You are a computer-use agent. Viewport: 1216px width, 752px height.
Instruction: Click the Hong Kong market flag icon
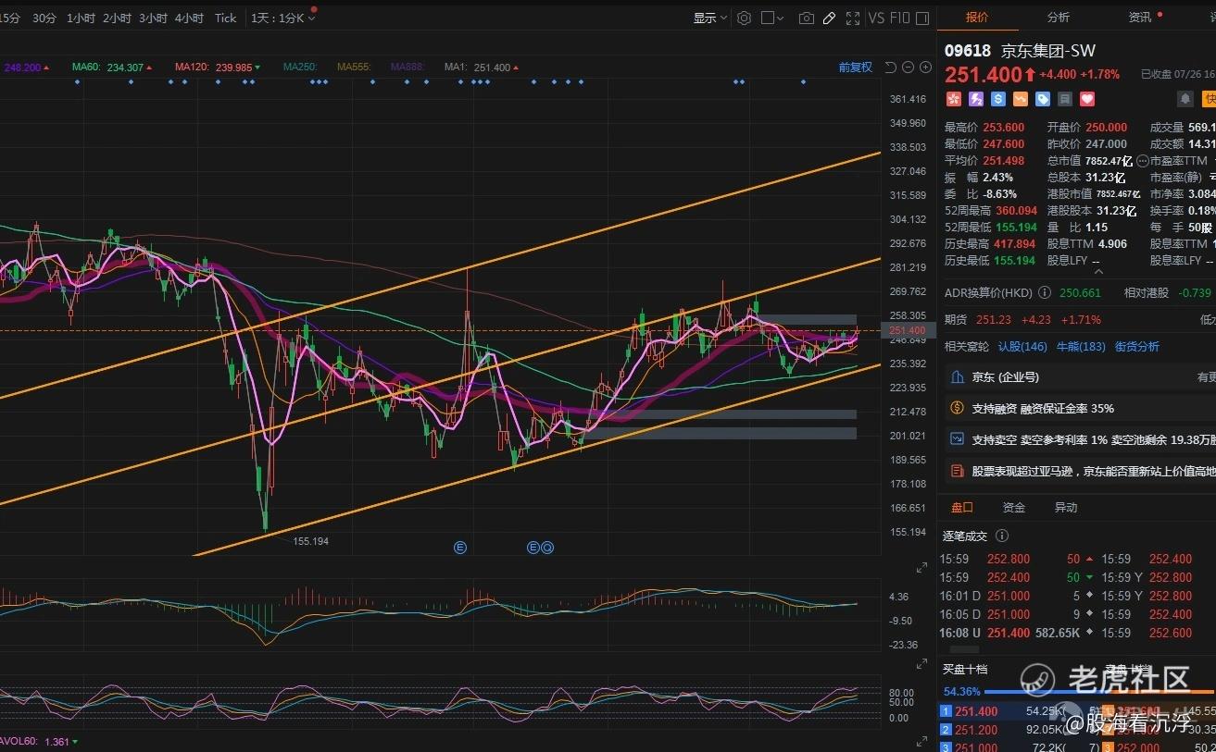point(953,99)
